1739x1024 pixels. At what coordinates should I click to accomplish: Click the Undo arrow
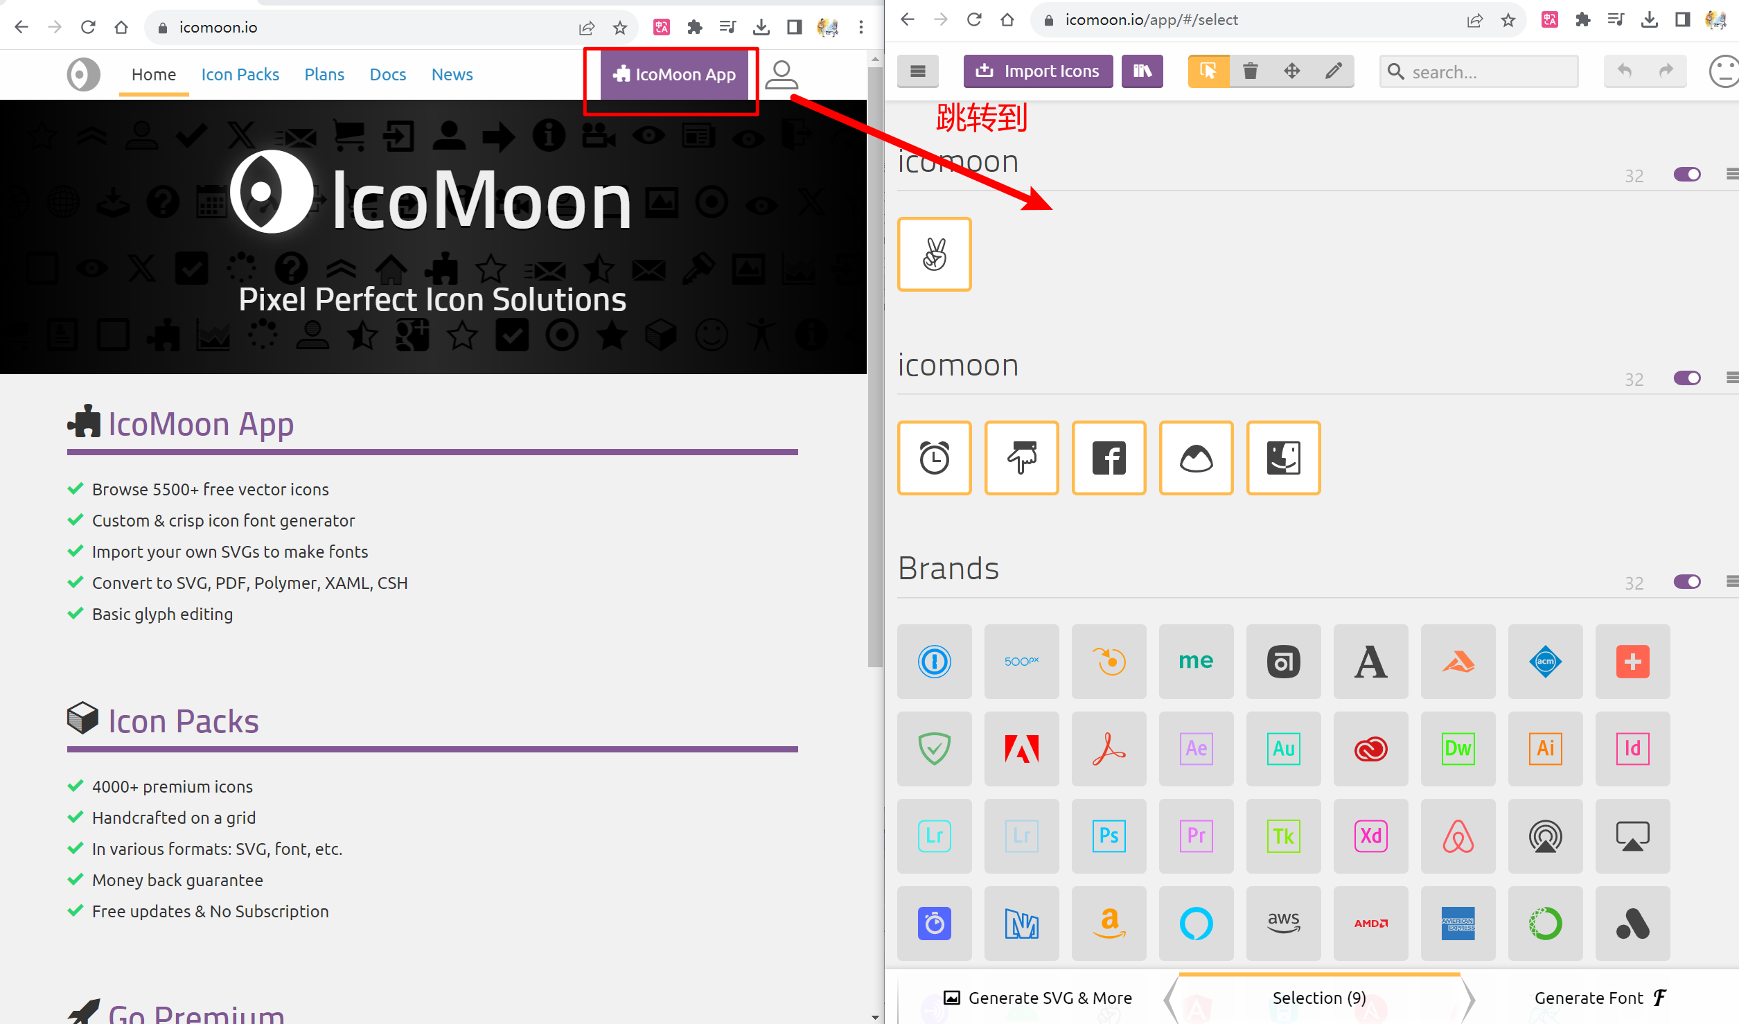click(1624, 71)
